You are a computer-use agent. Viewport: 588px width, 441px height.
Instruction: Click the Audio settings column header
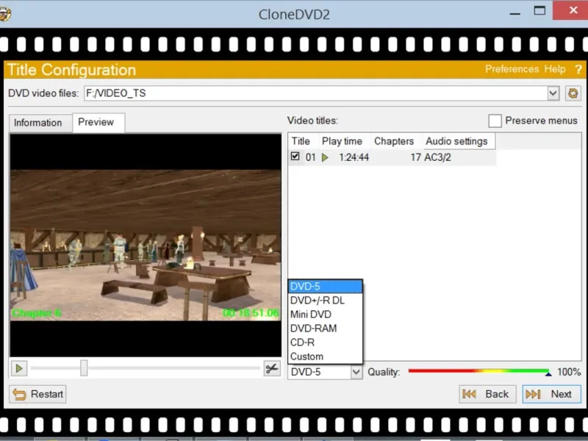coord(458,141)
